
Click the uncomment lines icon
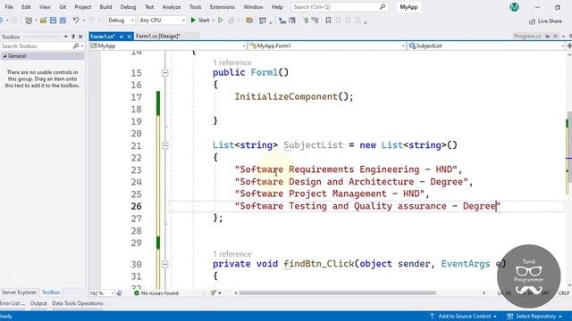(x=315, y=21)
